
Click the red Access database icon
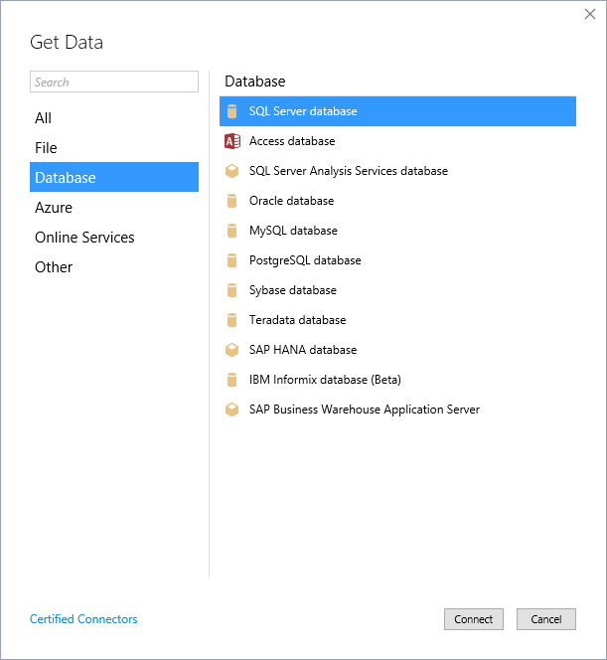pos(232,141)
